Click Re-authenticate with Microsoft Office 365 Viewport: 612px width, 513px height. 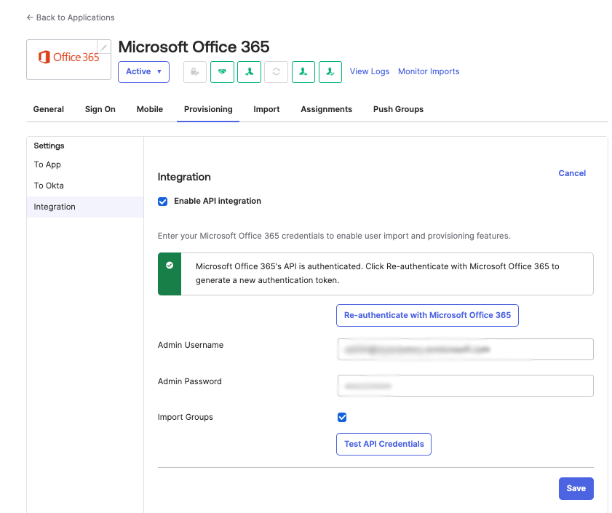click(427, 316)
